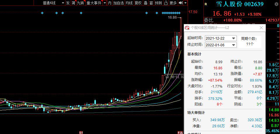Click the lock icon in toolbar
Image resolution: width=280 pixels, height=134 pixels.
166,3
